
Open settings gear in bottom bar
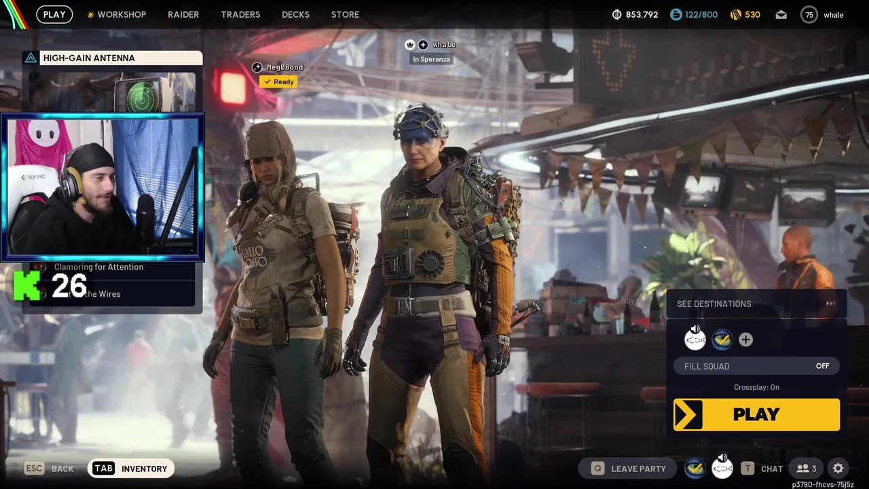(838, 469)
